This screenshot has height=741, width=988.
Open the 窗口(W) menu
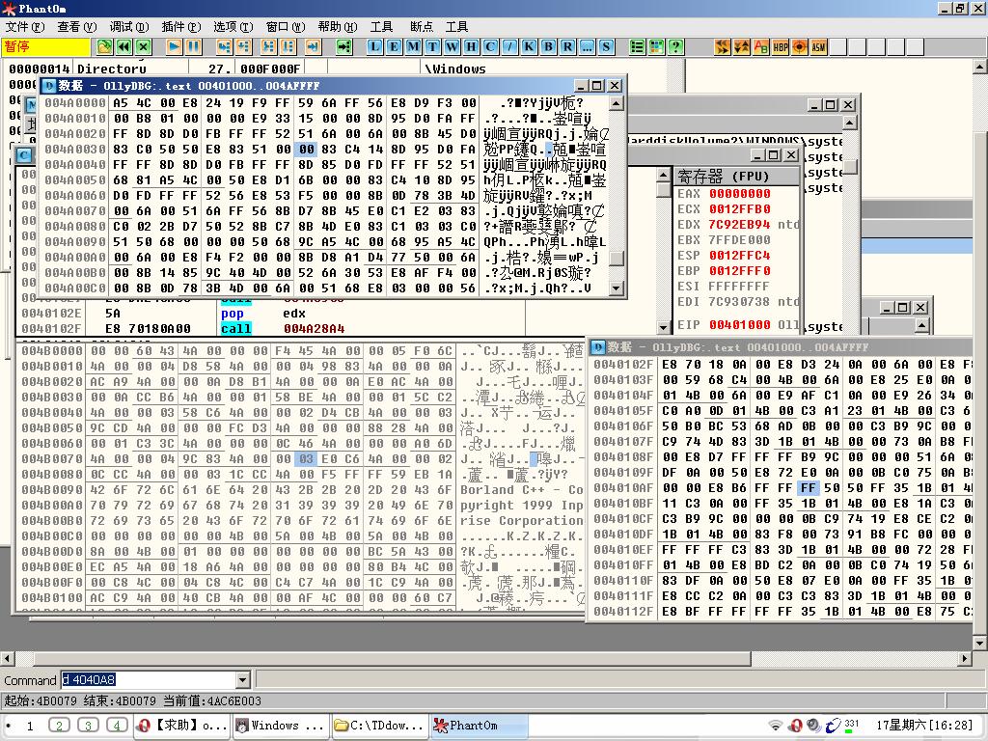[x=286, y=26]
